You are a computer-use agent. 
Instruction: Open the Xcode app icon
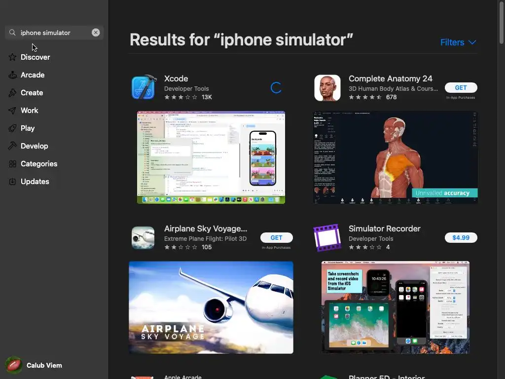[x=144, y=87]
